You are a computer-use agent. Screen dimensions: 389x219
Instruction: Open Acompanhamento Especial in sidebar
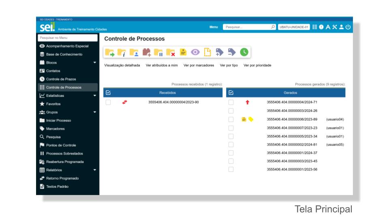click(x=68, y=46)
